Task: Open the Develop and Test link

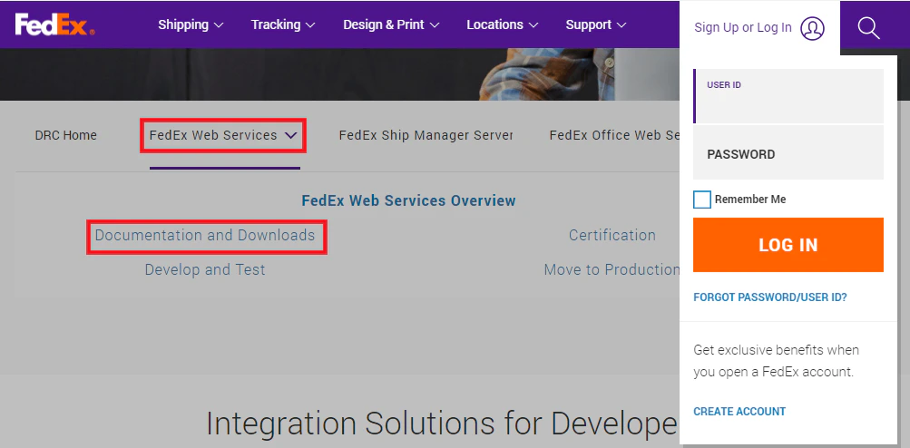Action: pos(205,269)
